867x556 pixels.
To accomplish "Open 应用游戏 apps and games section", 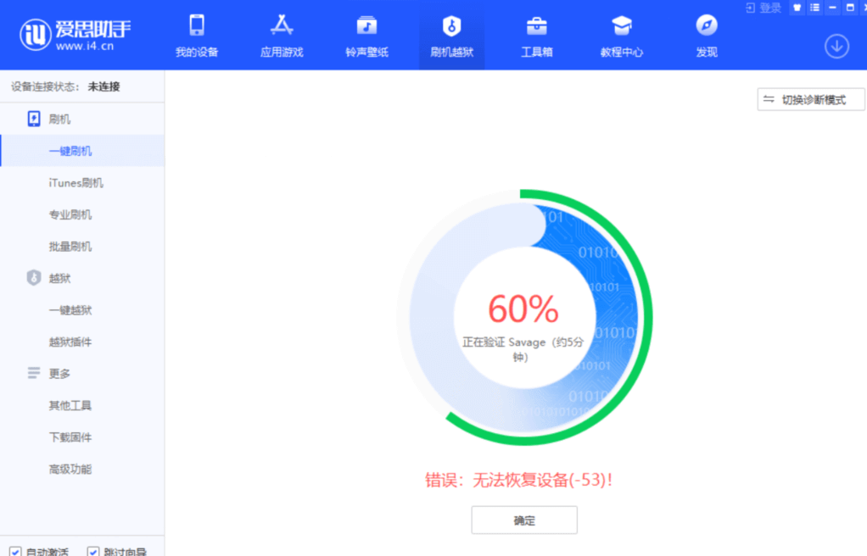I will click(282, 36).
